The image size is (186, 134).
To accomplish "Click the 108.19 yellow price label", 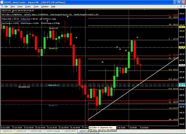I will click(x=182, y=27).
